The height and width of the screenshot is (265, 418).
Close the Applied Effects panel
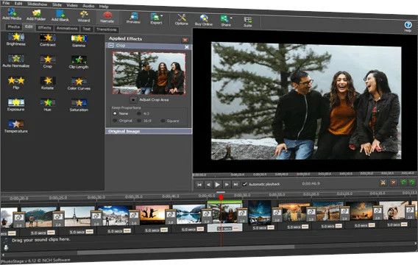tap(185, 40)
